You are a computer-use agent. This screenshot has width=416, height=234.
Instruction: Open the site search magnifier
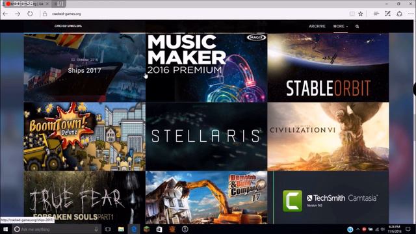coord(357,26)
